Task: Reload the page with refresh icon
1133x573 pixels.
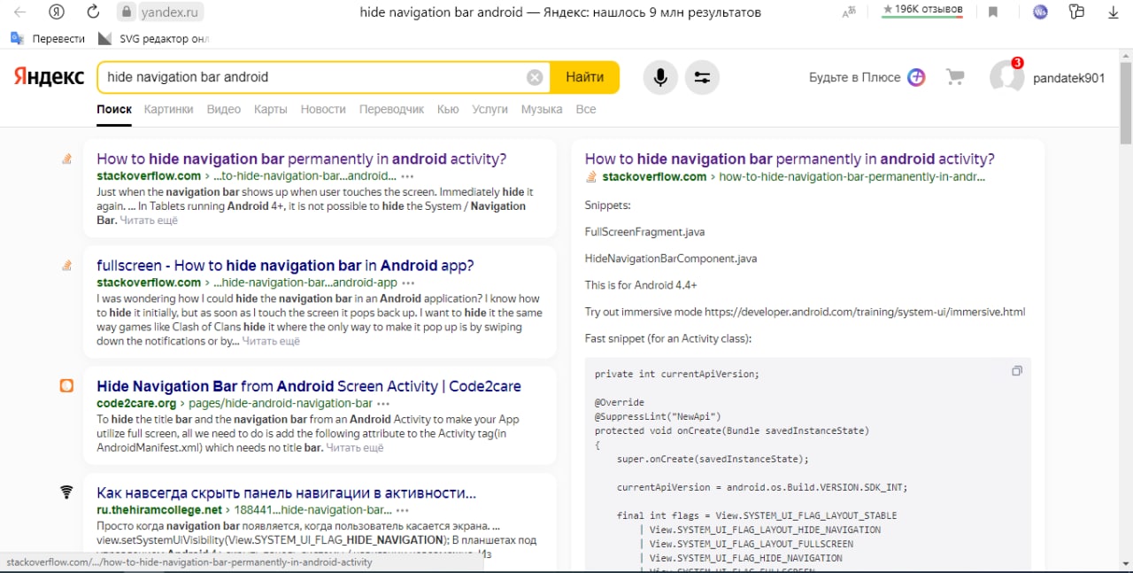Action: [93, 12]
